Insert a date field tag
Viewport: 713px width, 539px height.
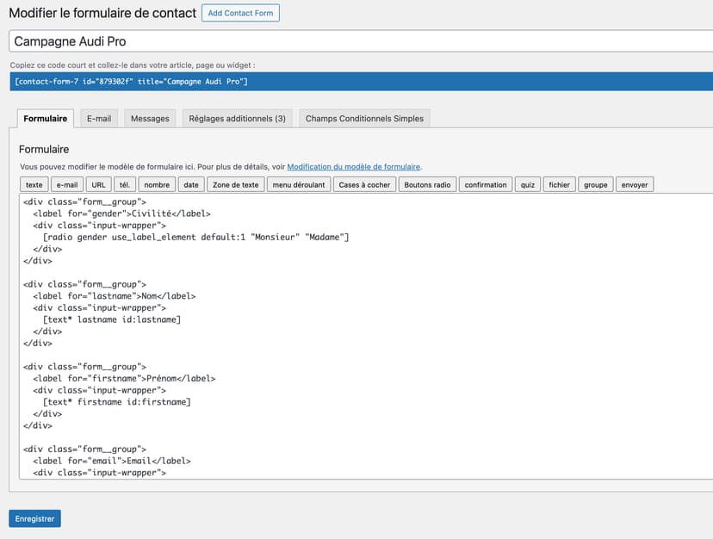pos(191,184)
